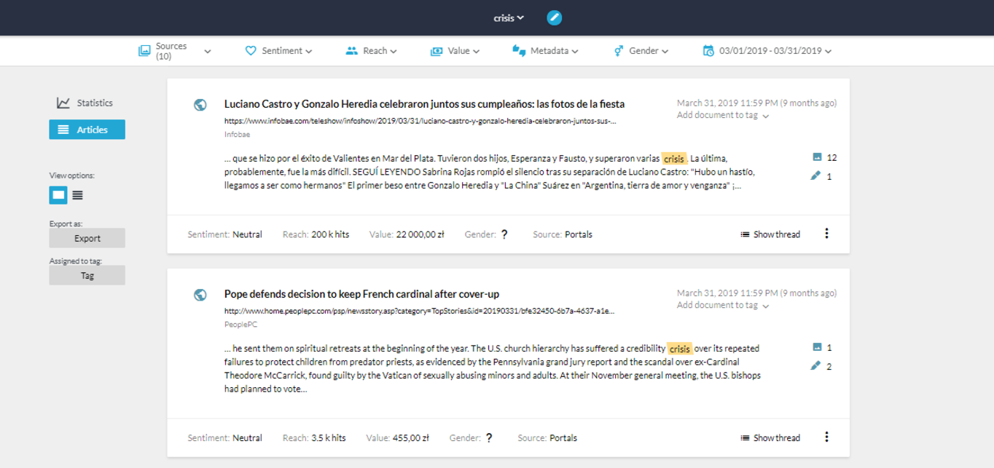Click the pencil edit icon on the Luciano Castro article
The height and width of the screenshot is (468, 994).
[x=816, y=175]
